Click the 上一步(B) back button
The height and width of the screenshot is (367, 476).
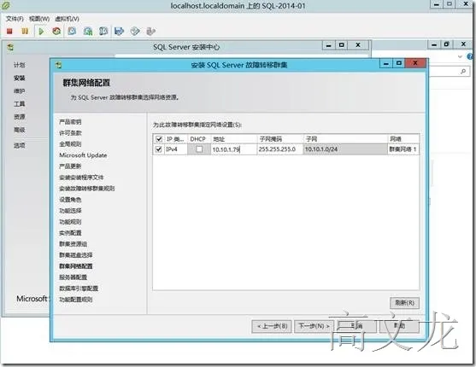(272, 326)
